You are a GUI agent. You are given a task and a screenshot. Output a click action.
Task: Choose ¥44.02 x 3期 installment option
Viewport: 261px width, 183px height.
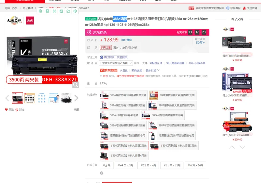point(126,165)
